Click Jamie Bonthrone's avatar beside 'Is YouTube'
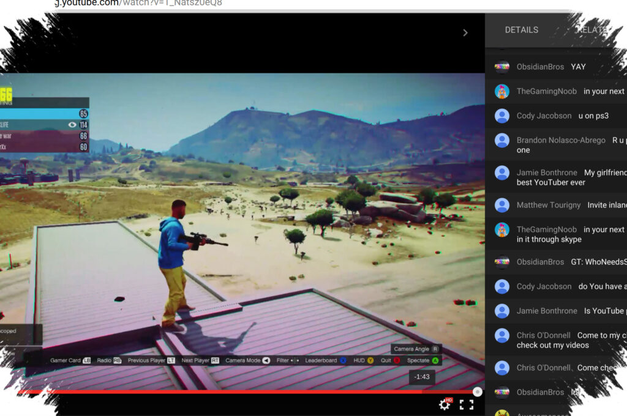 tap(502, 311)
